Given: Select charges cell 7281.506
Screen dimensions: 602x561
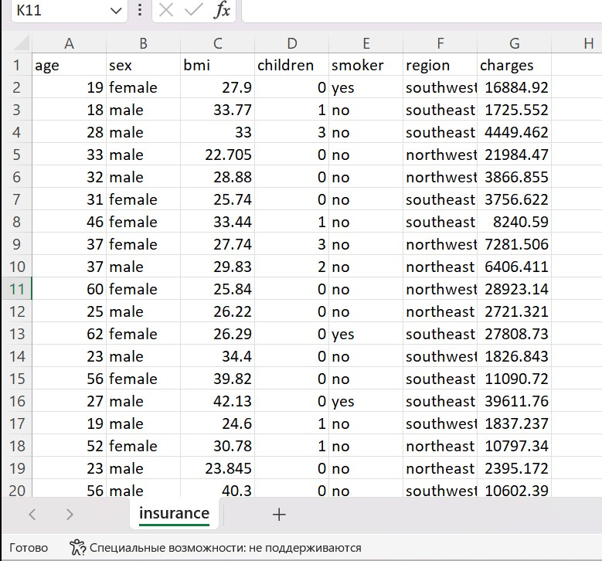Looking at the screenshot, I should 514,244.
